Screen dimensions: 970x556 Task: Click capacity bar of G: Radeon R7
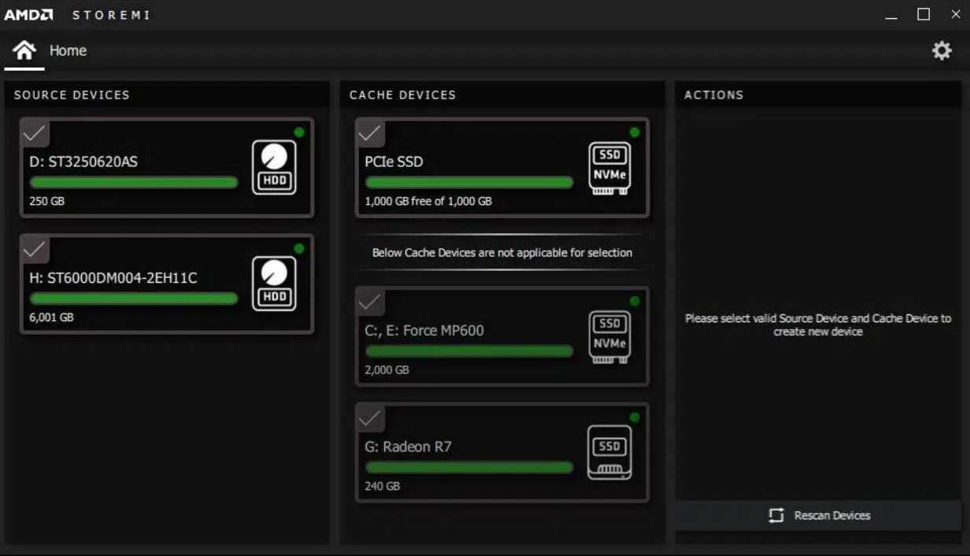pos(469,467)
